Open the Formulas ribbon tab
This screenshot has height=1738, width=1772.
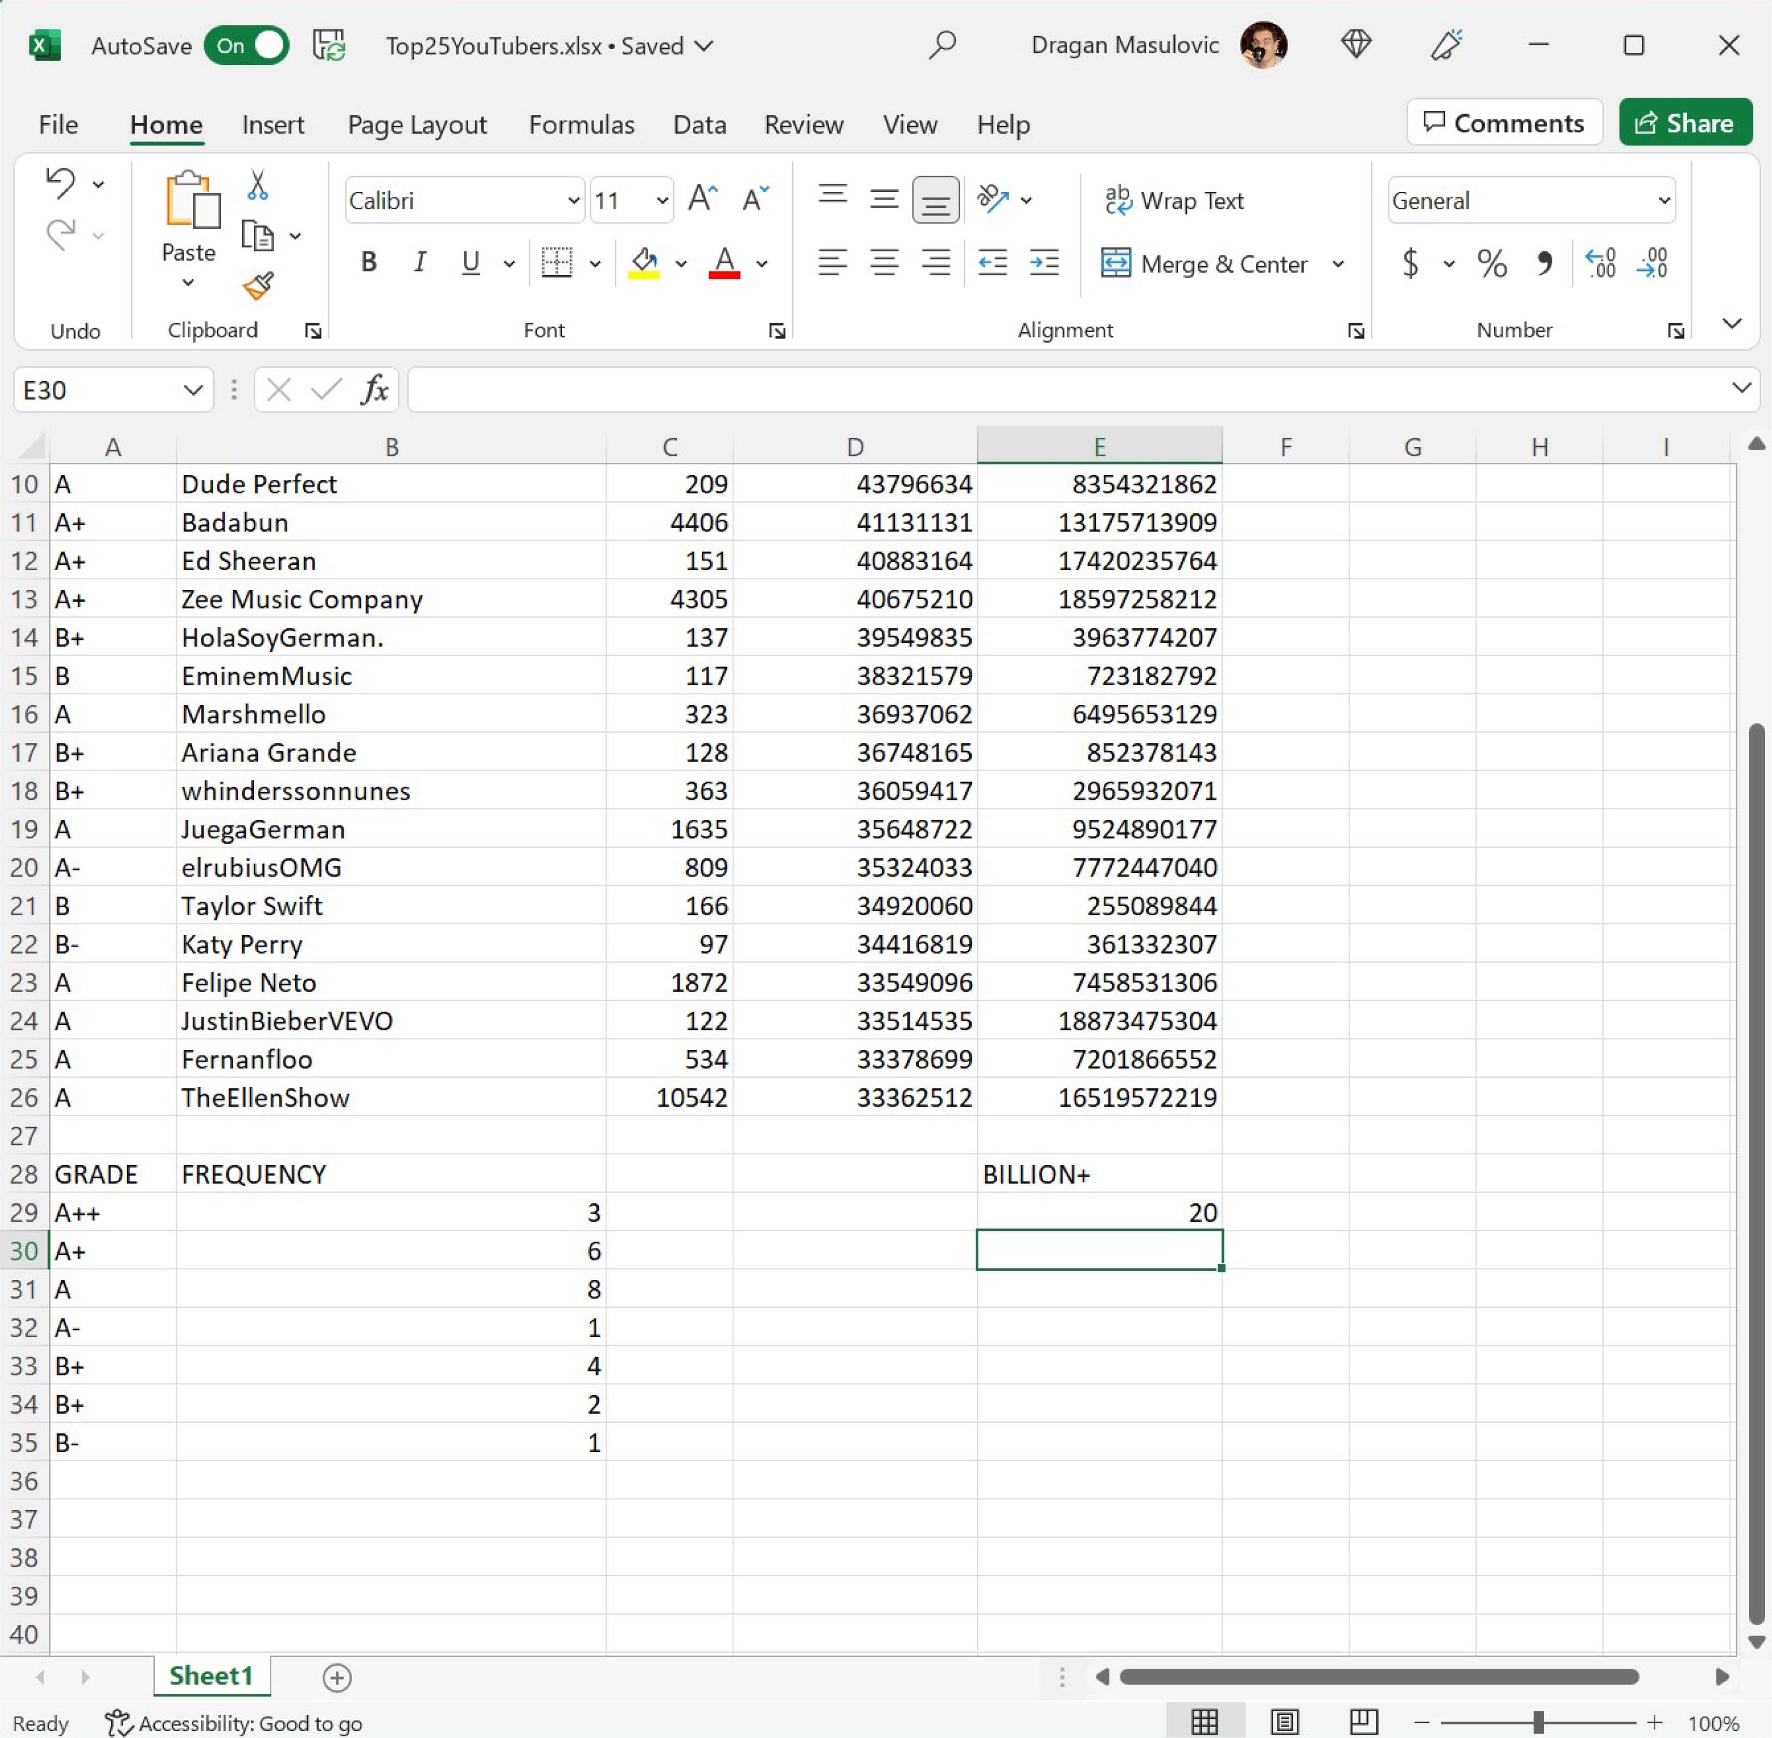click(581, 124)
